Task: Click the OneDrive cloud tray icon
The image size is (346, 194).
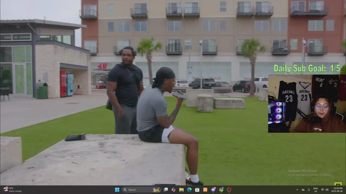Action: pos(303,190)
